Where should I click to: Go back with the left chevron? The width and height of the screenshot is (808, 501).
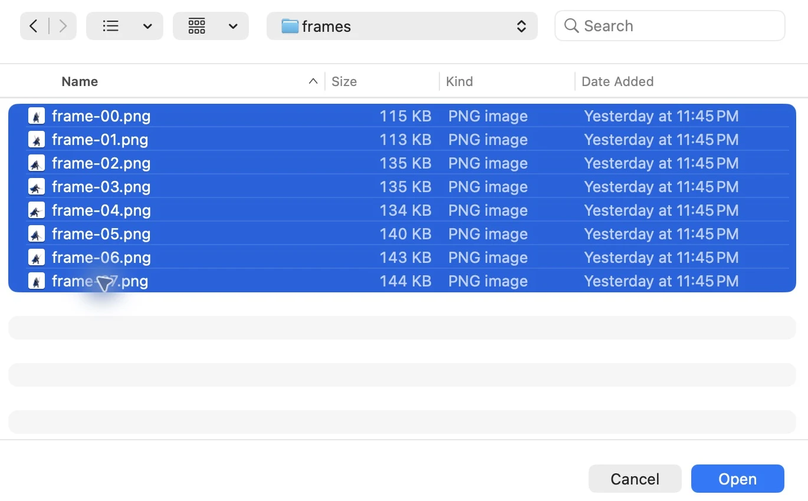(x=34, y=26)
